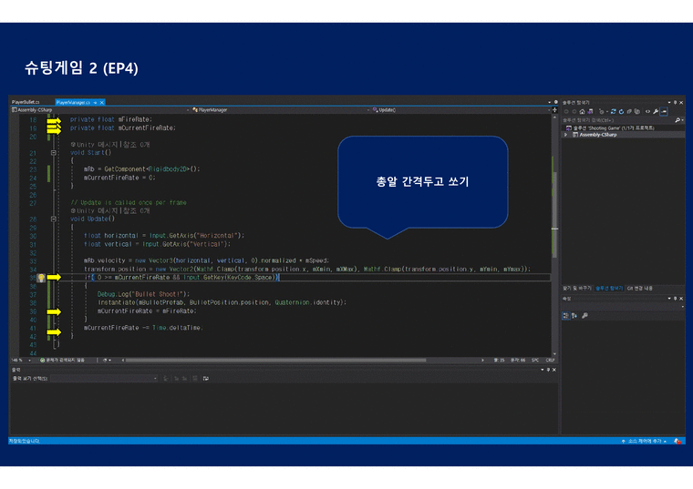Click the lightbulb quick actions icon on line 35

click(x=41, y=277)
